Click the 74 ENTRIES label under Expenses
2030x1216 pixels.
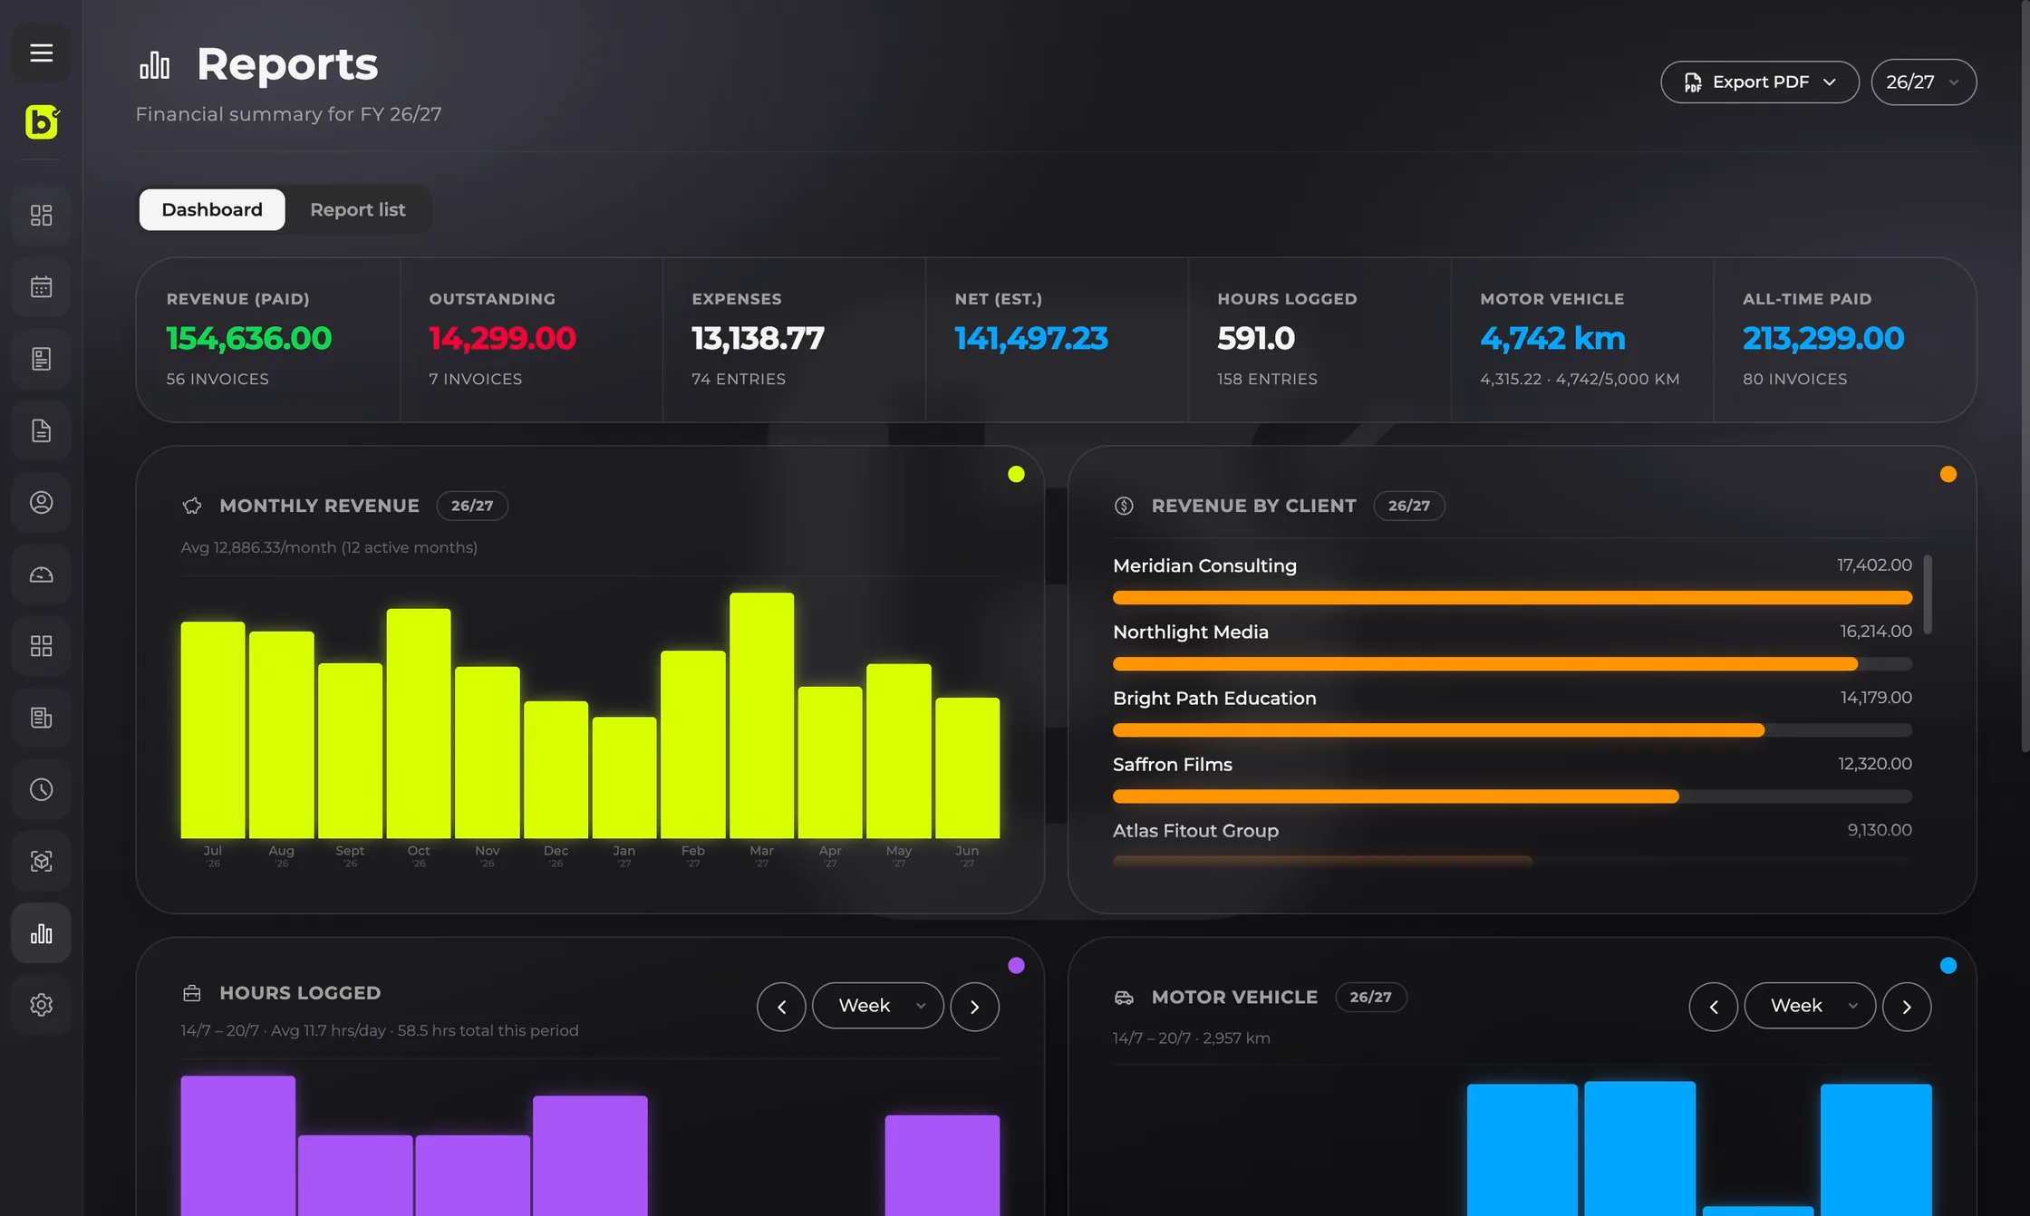click(x=739, y=379)
